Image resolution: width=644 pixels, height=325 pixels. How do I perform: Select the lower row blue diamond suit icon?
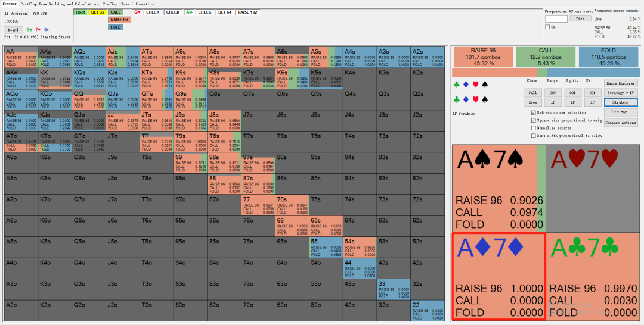pos(466,99)
